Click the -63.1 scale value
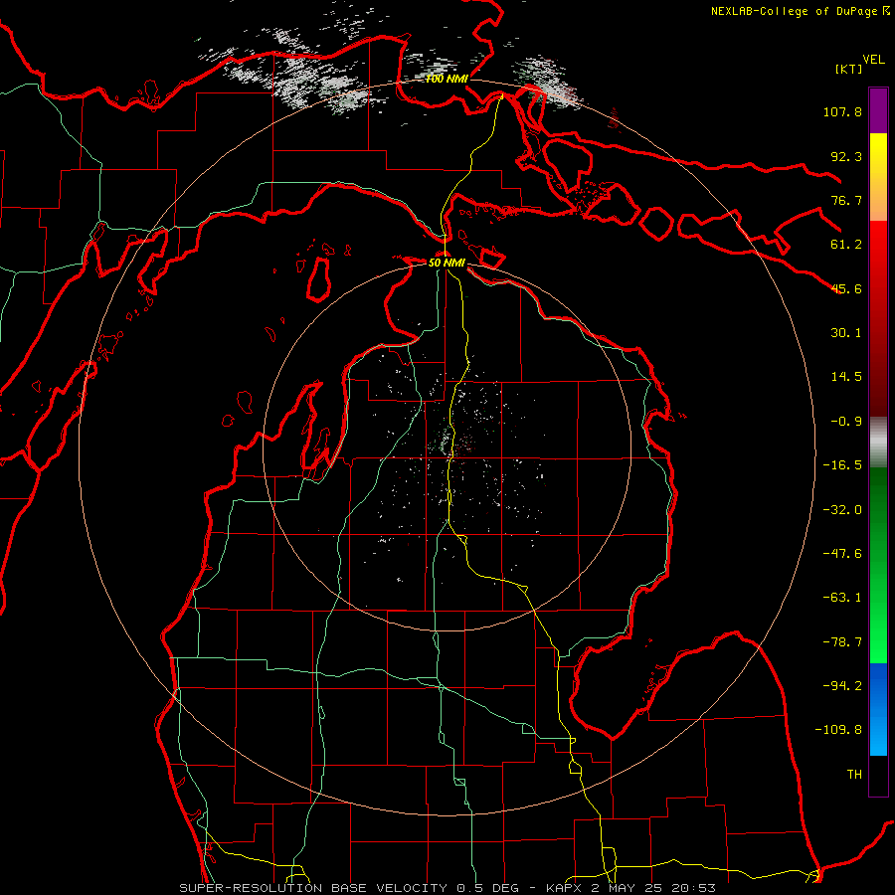This screenshot has width=895, height=895. click(x=842, y=598)
